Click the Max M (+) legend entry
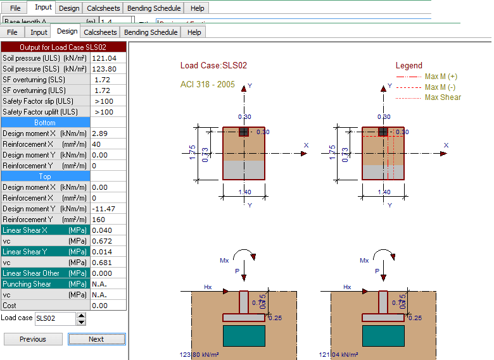 [x=441, y=77]
